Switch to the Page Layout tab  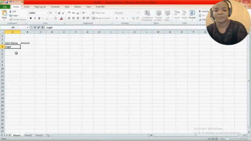point(40,7)
